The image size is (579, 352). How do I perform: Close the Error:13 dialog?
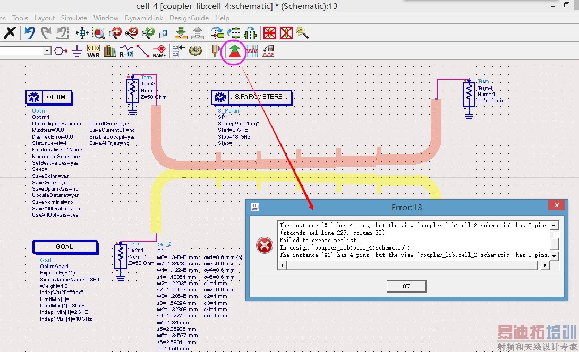(557, 205)
